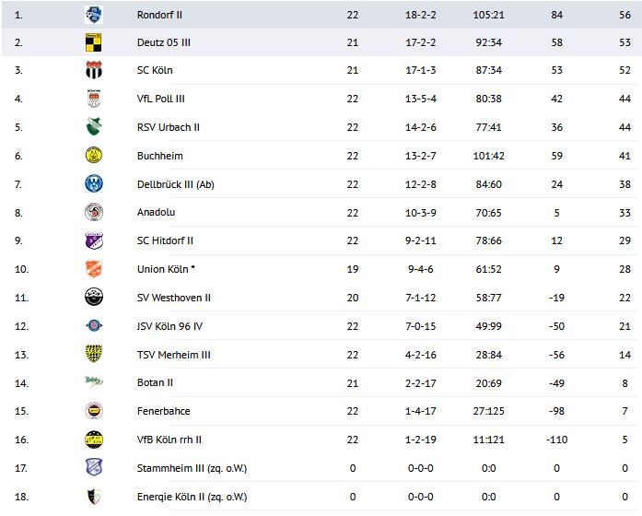The height and width of the screenshot is (516, 642).
Task: Click the Rondorf II club crest
Action: [x=94, y=14]
